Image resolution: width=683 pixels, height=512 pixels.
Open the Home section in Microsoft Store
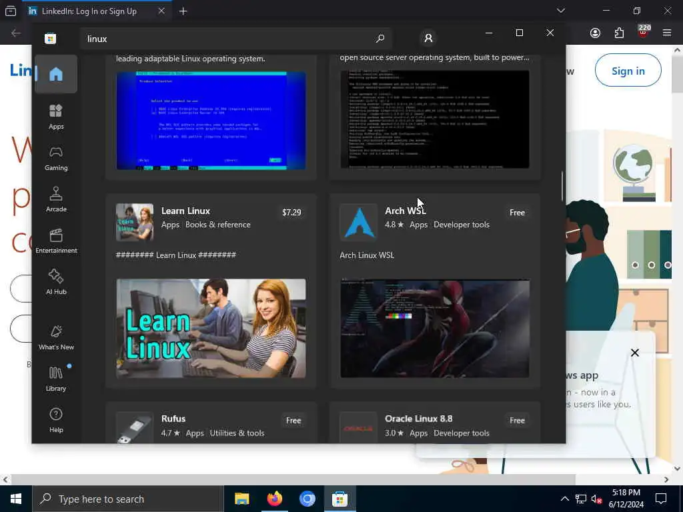pyautogui.click(x=56, y=74)
